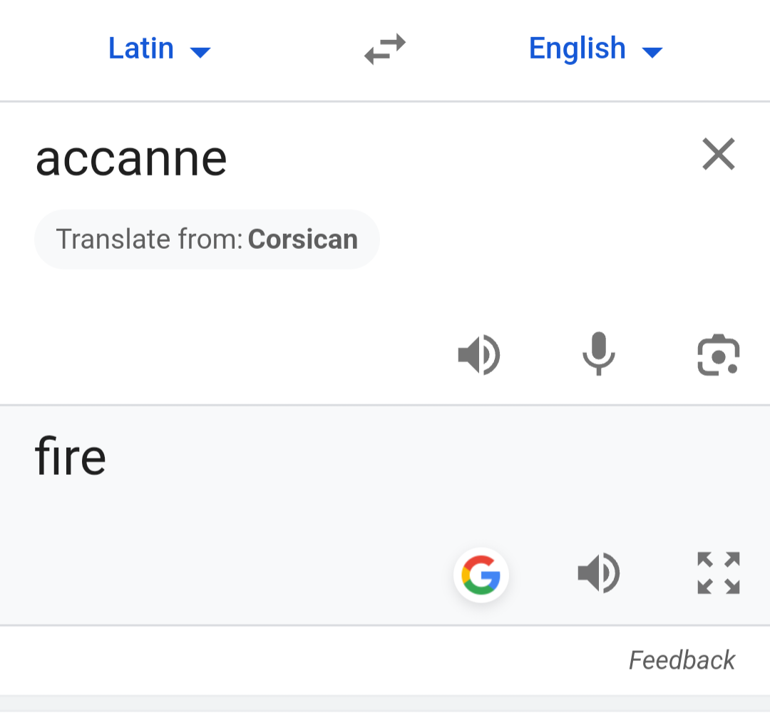Viewport: 770px width, 713px height.
Task: Open the English target language selector
Action: 577,48
